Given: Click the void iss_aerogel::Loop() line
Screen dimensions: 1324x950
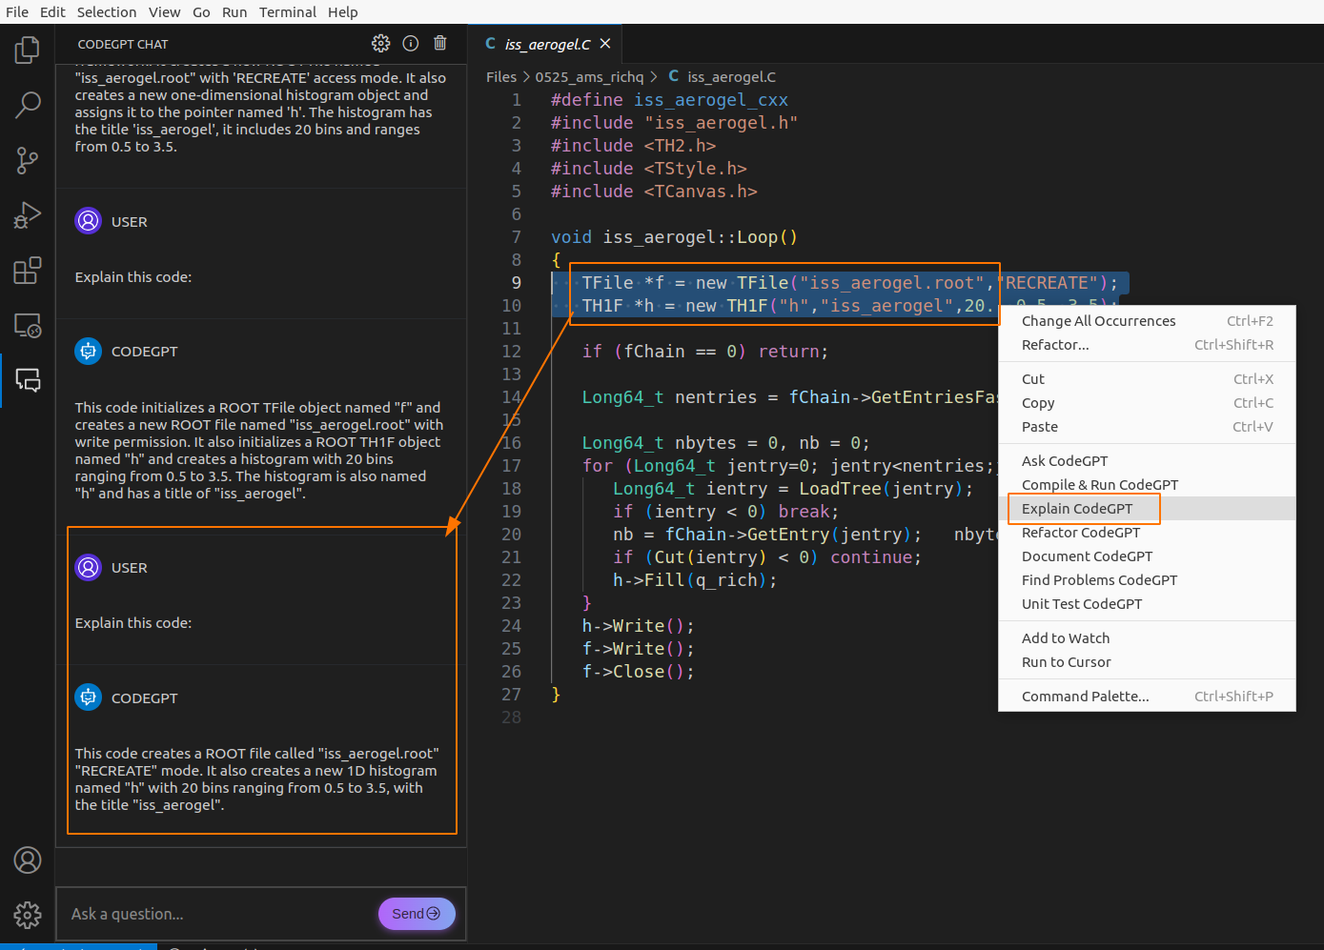Looking at the screenshot, I should (x=674, y=237).
